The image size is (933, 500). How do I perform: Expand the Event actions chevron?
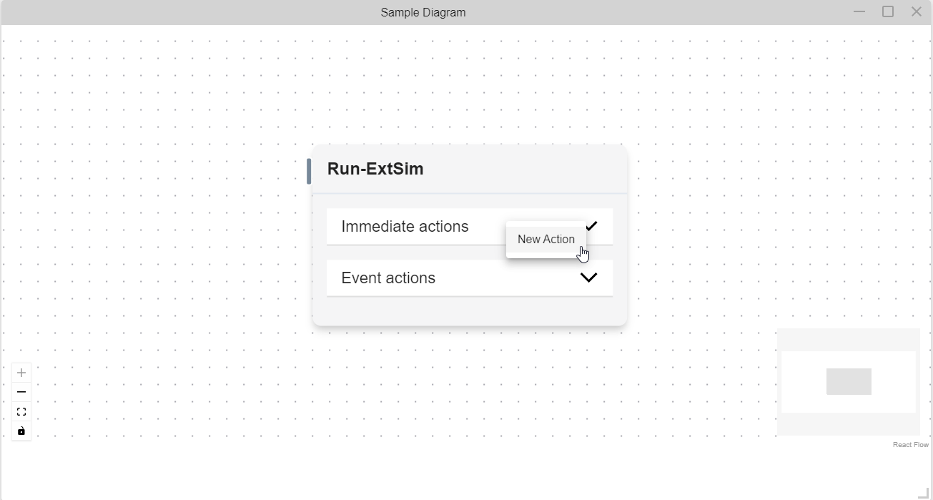click(x=588, y=278)
